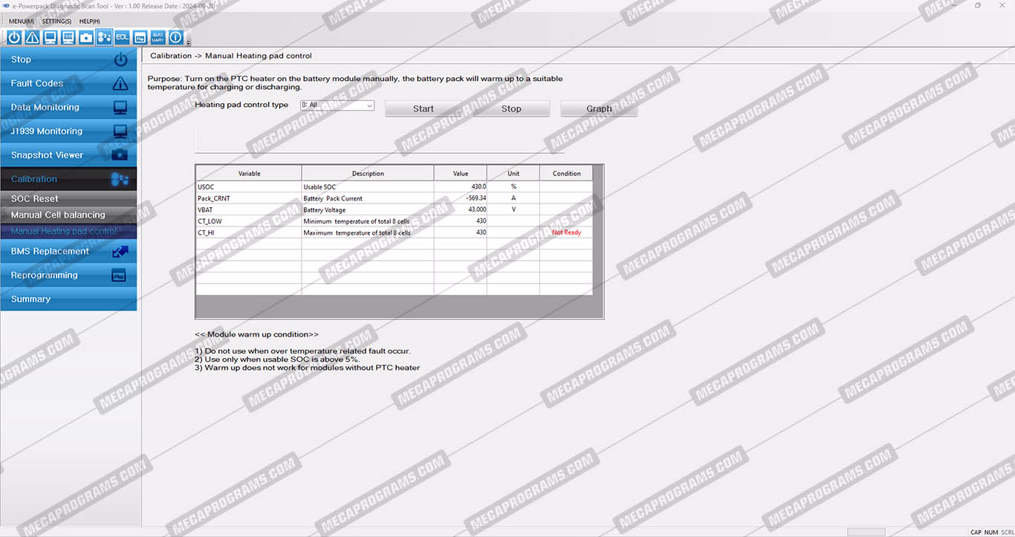Viewport: 1015px width, 537px height.
Task: Go to BMS Replacement in sidebar
Action: (50, 252)
